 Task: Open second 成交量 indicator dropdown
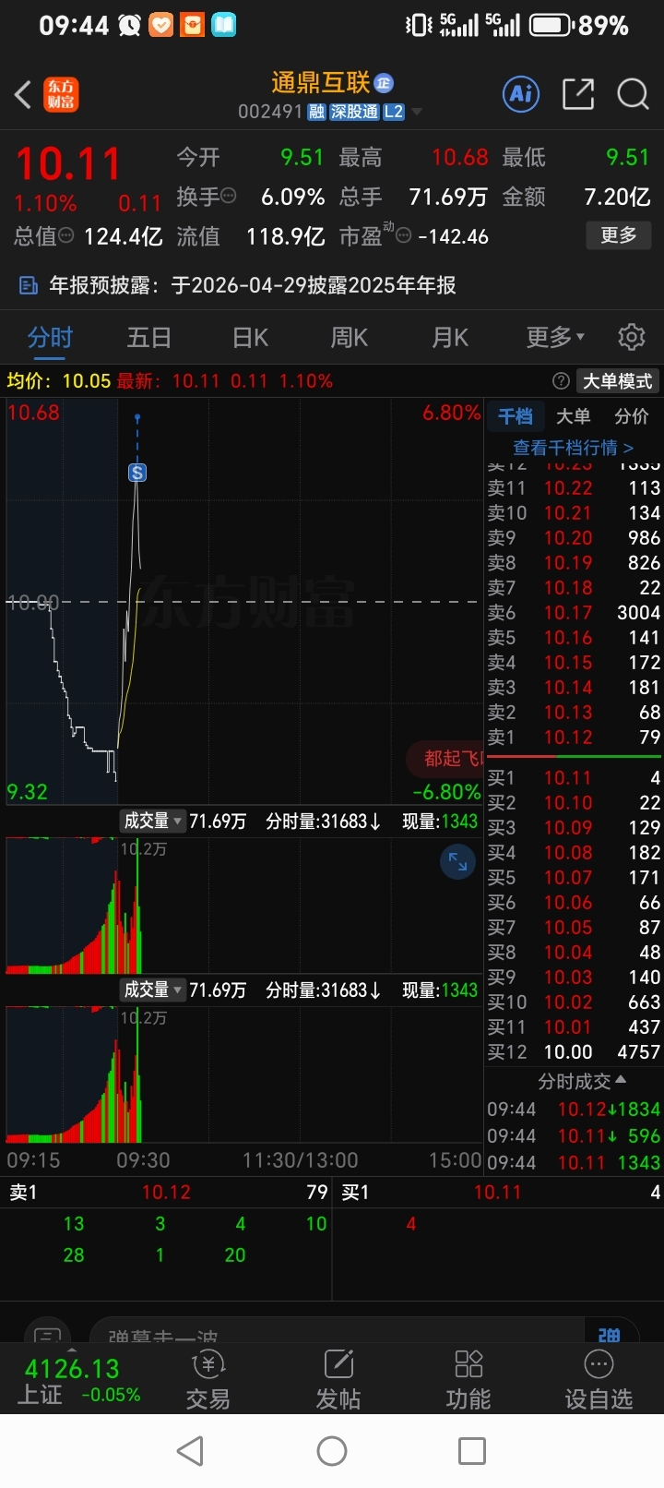(153, 990)
